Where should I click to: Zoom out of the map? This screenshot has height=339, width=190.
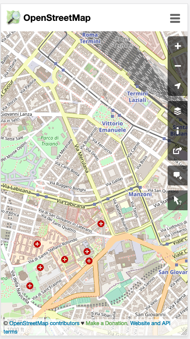(178, 66)
